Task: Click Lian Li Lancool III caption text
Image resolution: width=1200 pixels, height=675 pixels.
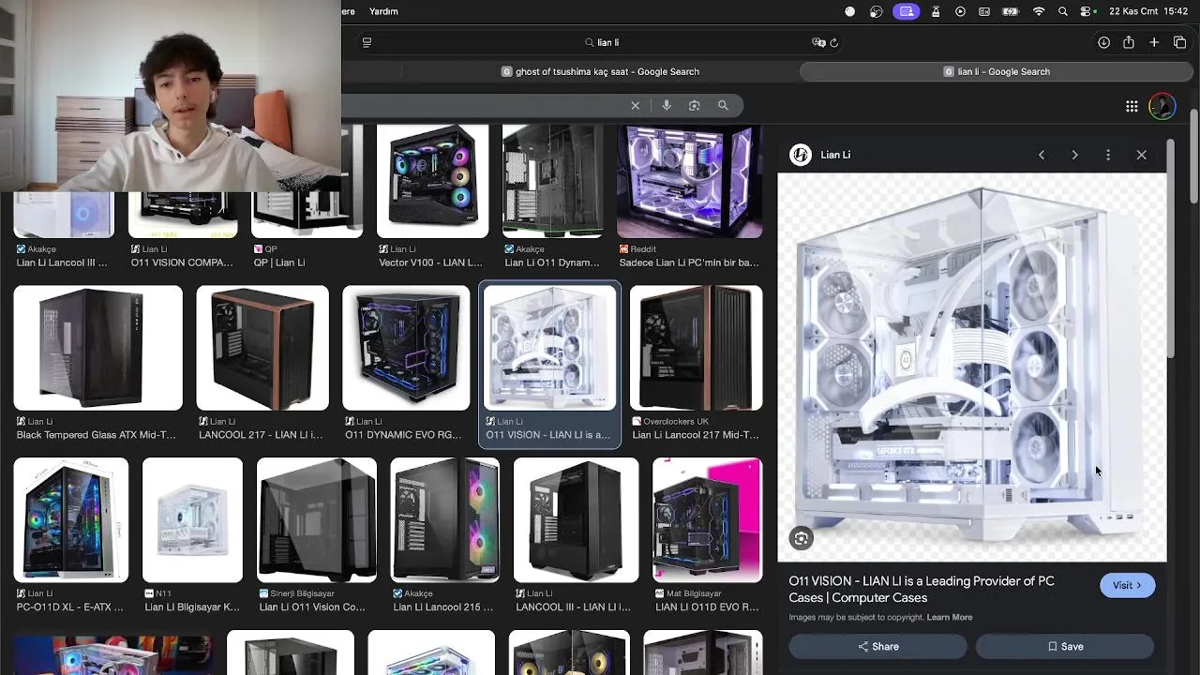Action: pyautogui.click(x=62, y=262)
